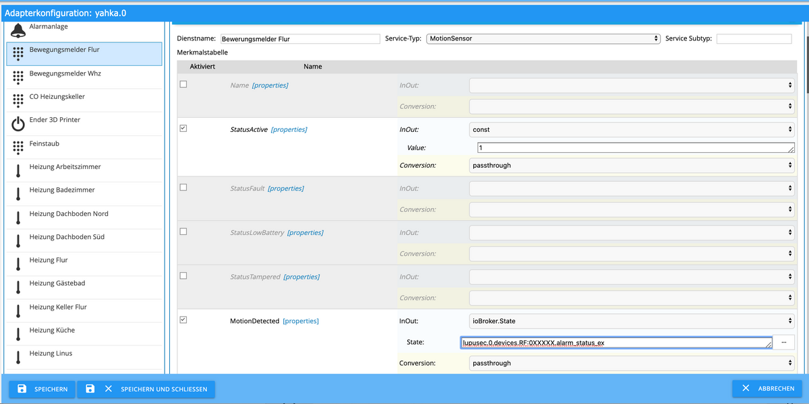The height and width of the screenshot is (404, 809).
Task: Click Speichern und Schliessen button
Action: click(x=146, y=389)
